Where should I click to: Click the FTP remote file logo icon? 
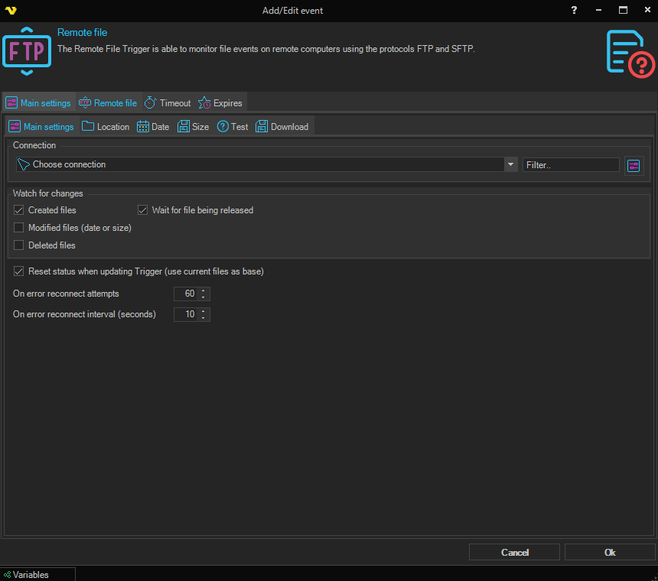27,51
